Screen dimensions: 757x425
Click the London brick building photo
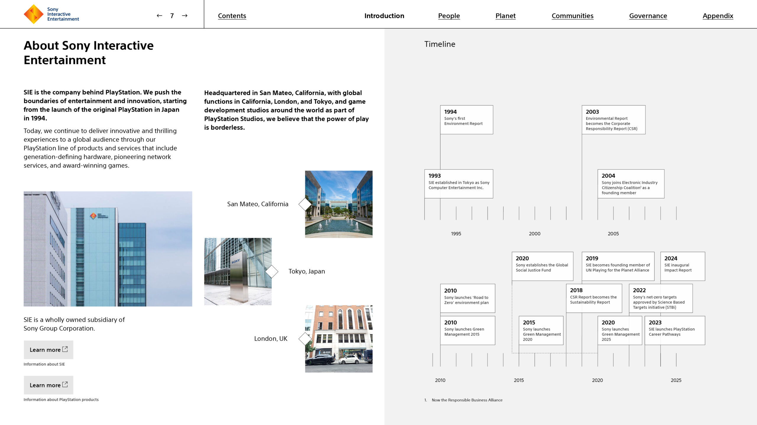pyautogui.click(x=339, y=339)
